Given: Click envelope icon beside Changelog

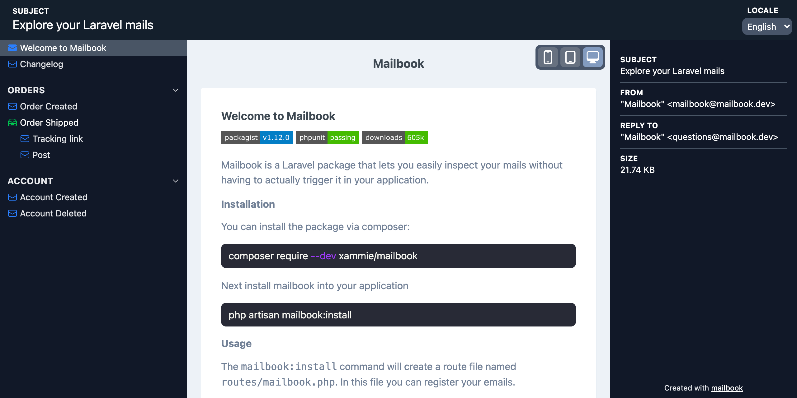Looking at the screenshot, I should (12, 64).
